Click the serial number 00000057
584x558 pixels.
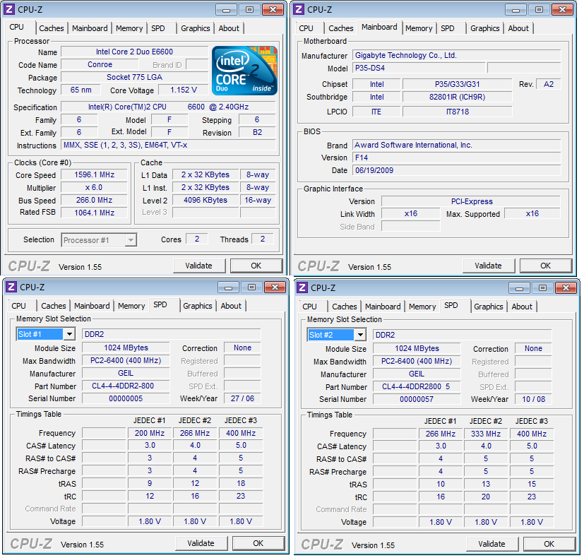417,399
